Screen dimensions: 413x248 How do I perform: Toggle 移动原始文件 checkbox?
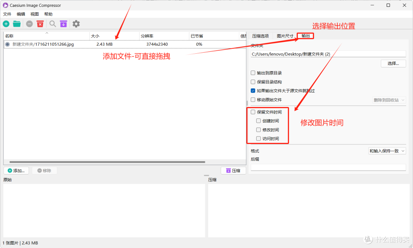pyautogui.click(x=253, y=100)
